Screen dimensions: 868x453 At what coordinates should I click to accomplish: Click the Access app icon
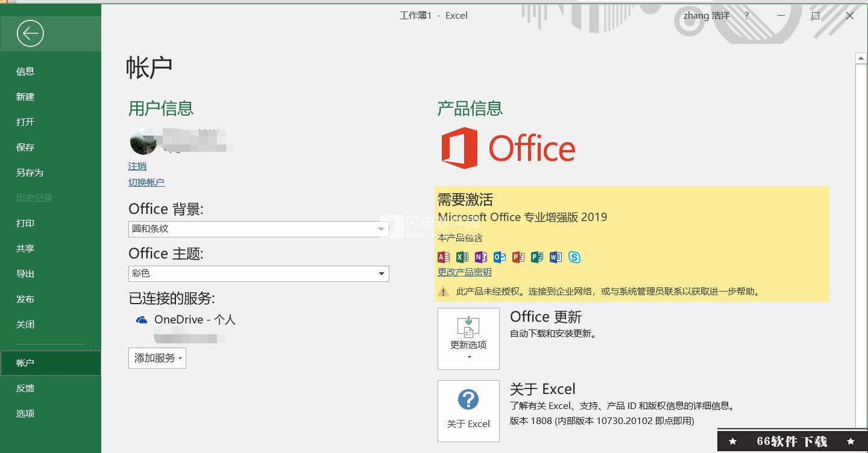444,257
